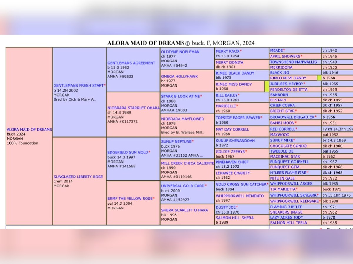Click the info icon beside the pedigree title
This screenshot has height=264, width=353.
(x=188, y=43)
